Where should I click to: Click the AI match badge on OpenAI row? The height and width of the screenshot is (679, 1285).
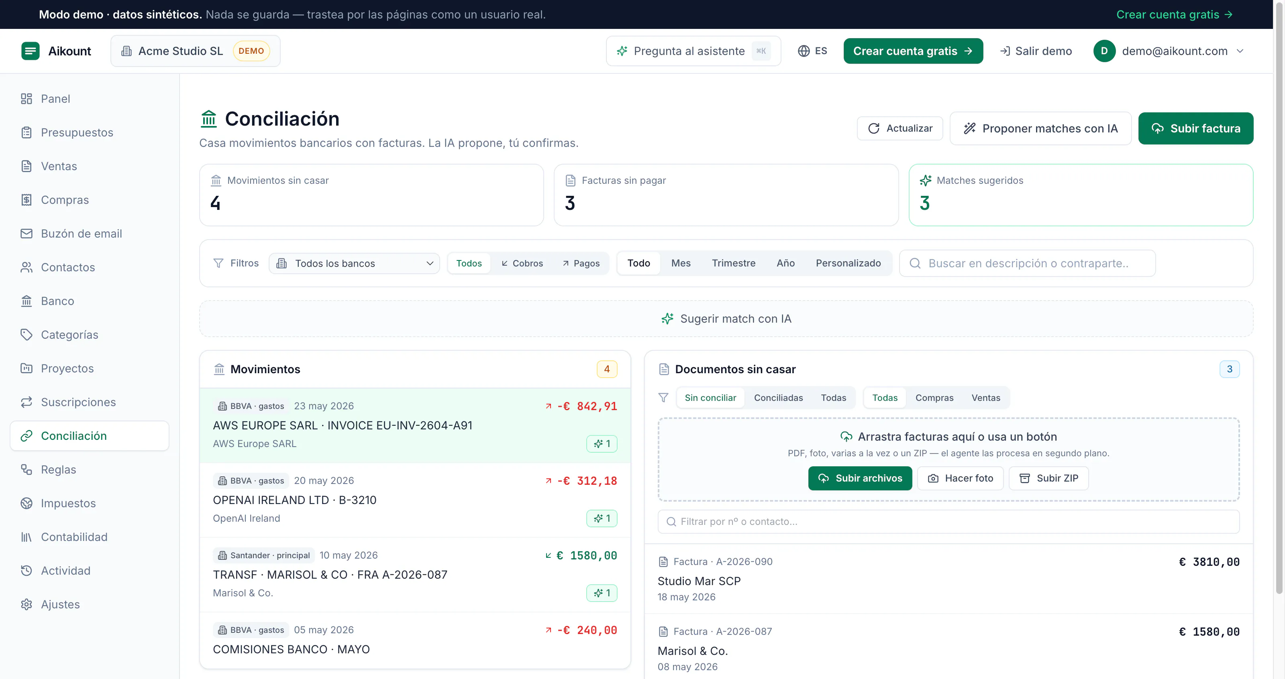tap(602, 518)
